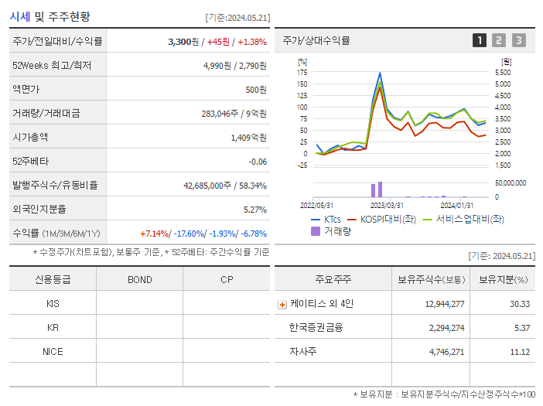Click the KTcs blue legend marker
The image size is (543, 406).
click(316, 220)
